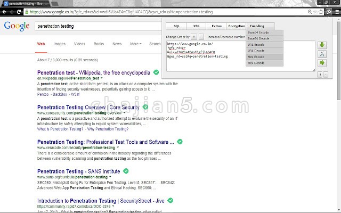Expand the dropdown arrow after en.wikipedia.org URL
The image size is (341, 213).
tap(102, 78)
